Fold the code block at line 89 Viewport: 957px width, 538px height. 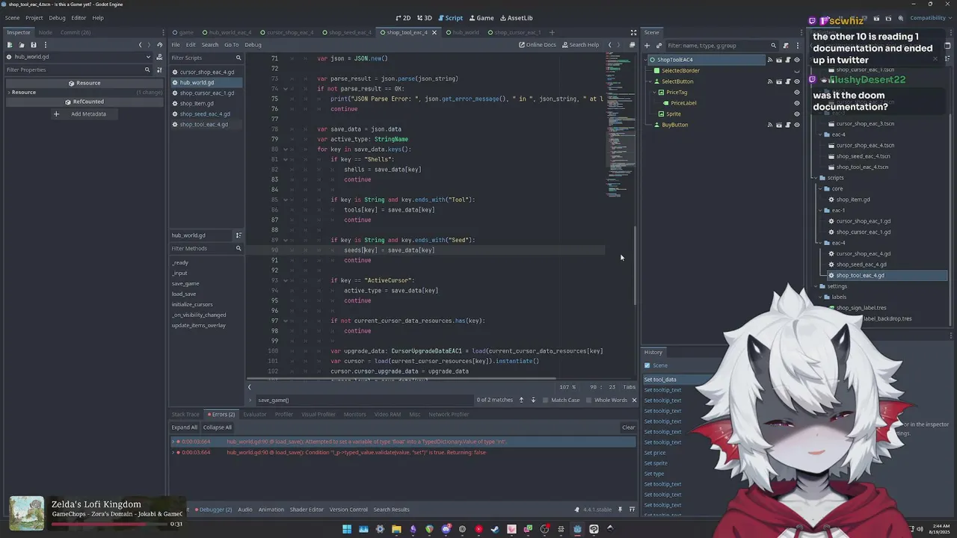tap(285, 240)
